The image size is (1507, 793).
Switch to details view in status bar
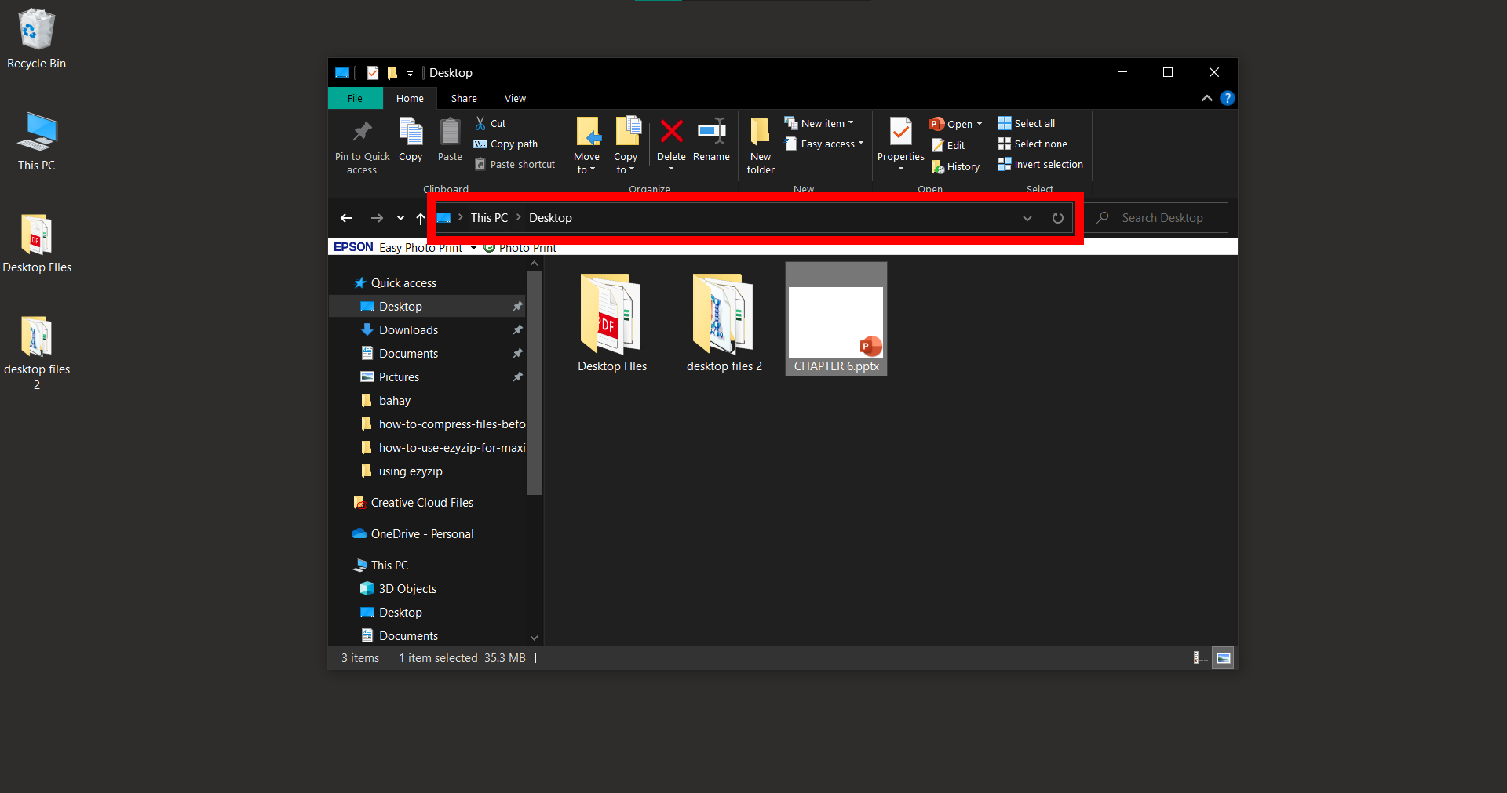[x=1200, y=658]
